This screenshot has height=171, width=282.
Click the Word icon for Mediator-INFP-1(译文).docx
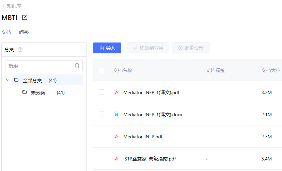coord(116,115)
